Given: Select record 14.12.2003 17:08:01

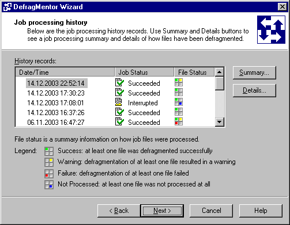Looking at the screenshot, I should [x=55, y=103].
